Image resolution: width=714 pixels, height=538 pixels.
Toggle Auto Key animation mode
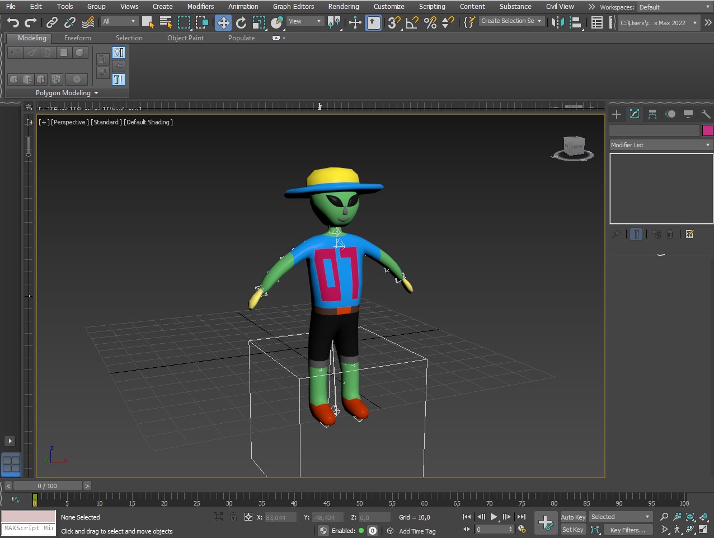point(573,517)
